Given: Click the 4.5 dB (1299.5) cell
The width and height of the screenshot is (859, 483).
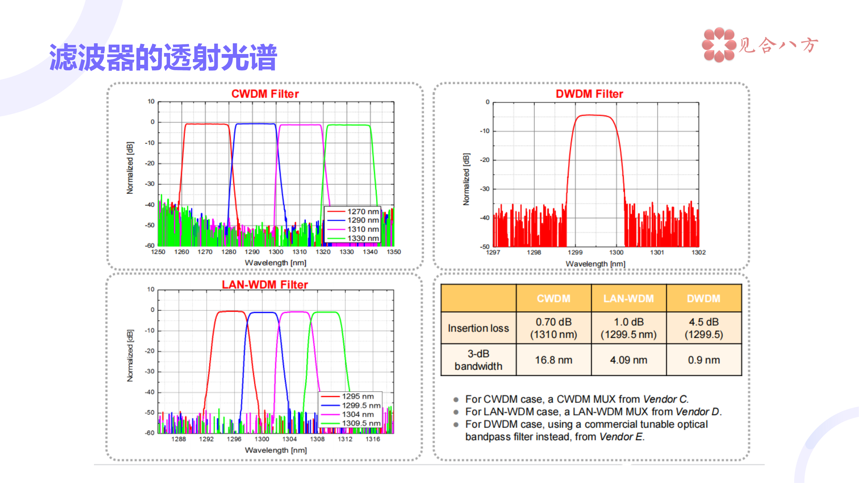Looking at the screenshot, I should coord(704,328).
